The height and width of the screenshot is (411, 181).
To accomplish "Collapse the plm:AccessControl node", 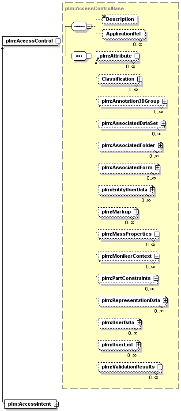I will point(58,41).
